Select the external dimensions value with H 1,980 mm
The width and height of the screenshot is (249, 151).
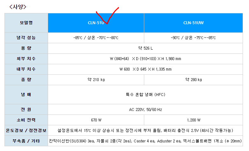point(145,59)
